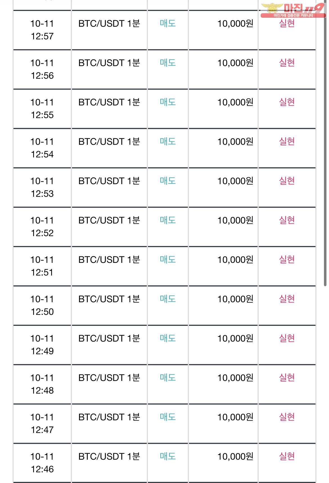Select 실현 status in the 12:47 row
The height and width of the screenshot is (483, 329).
287,417
